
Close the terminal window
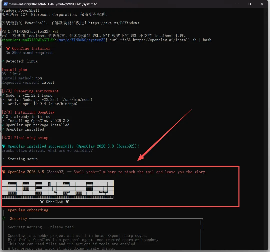(x=262, y=4)
